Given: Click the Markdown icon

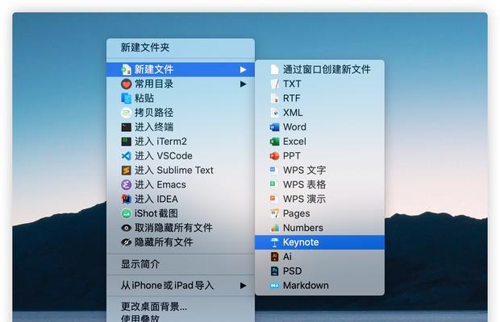Looking at the screenshot, I should pyautogui.click(x=274, y=286).
